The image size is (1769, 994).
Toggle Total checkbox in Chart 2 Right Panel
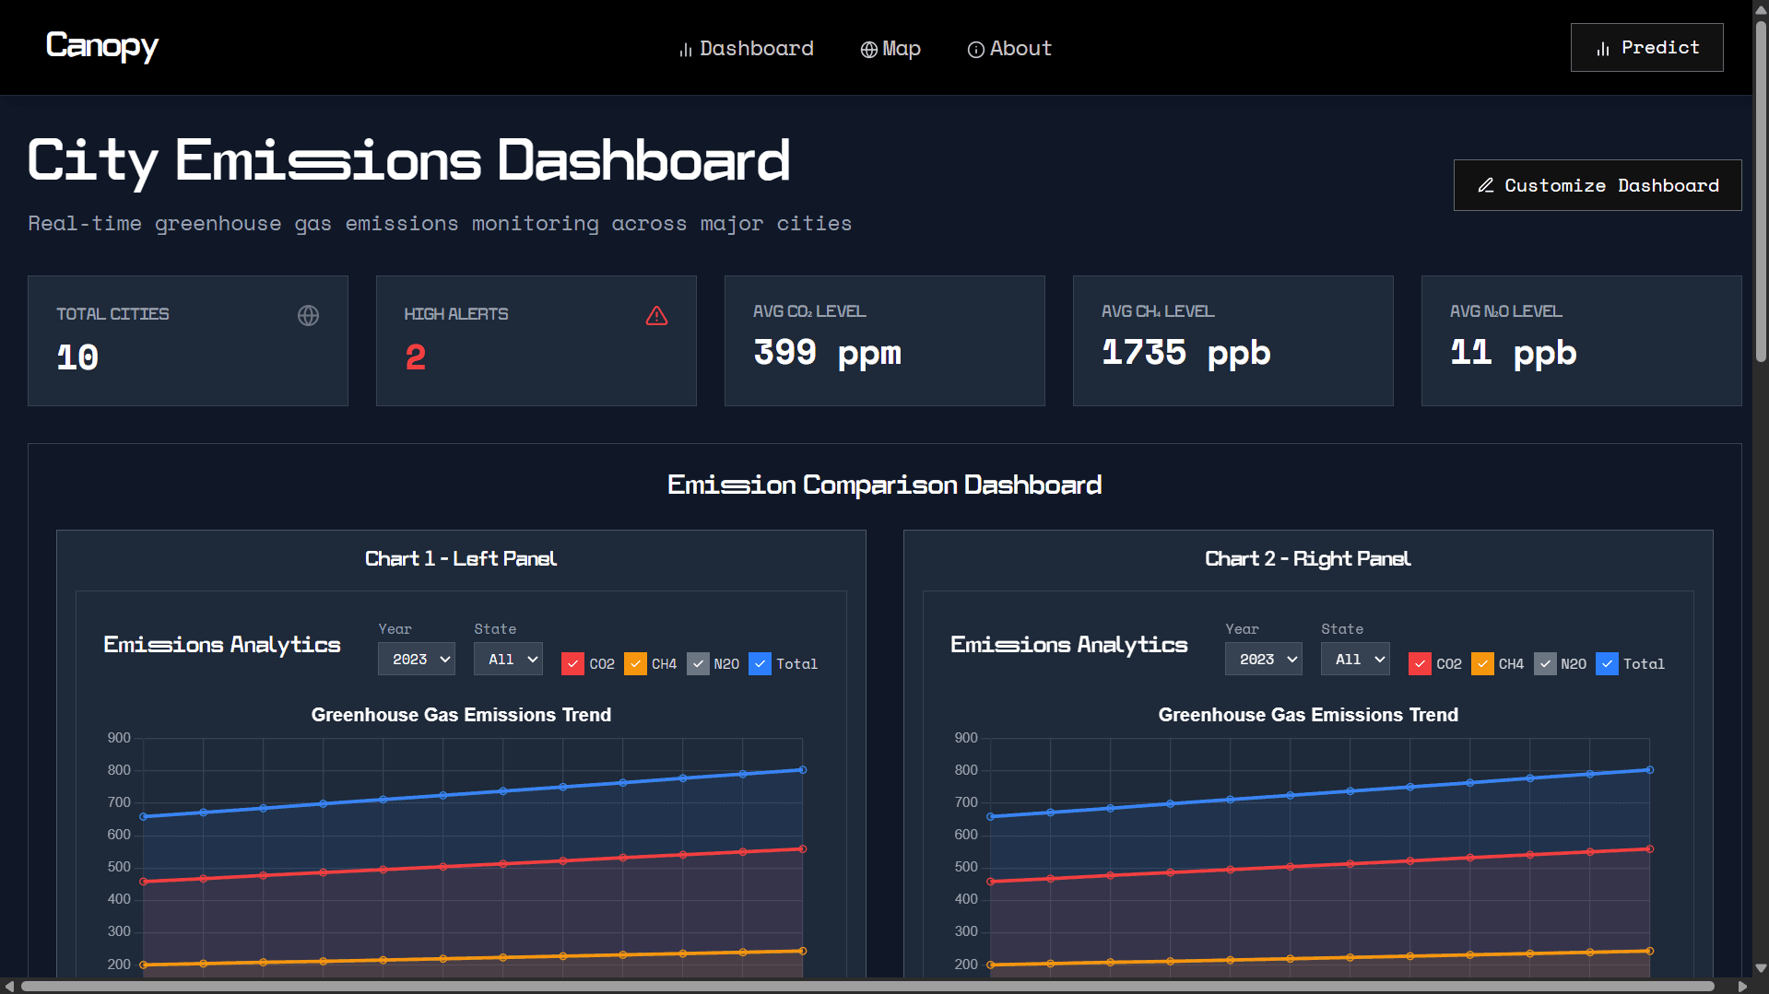[1607, 663]
